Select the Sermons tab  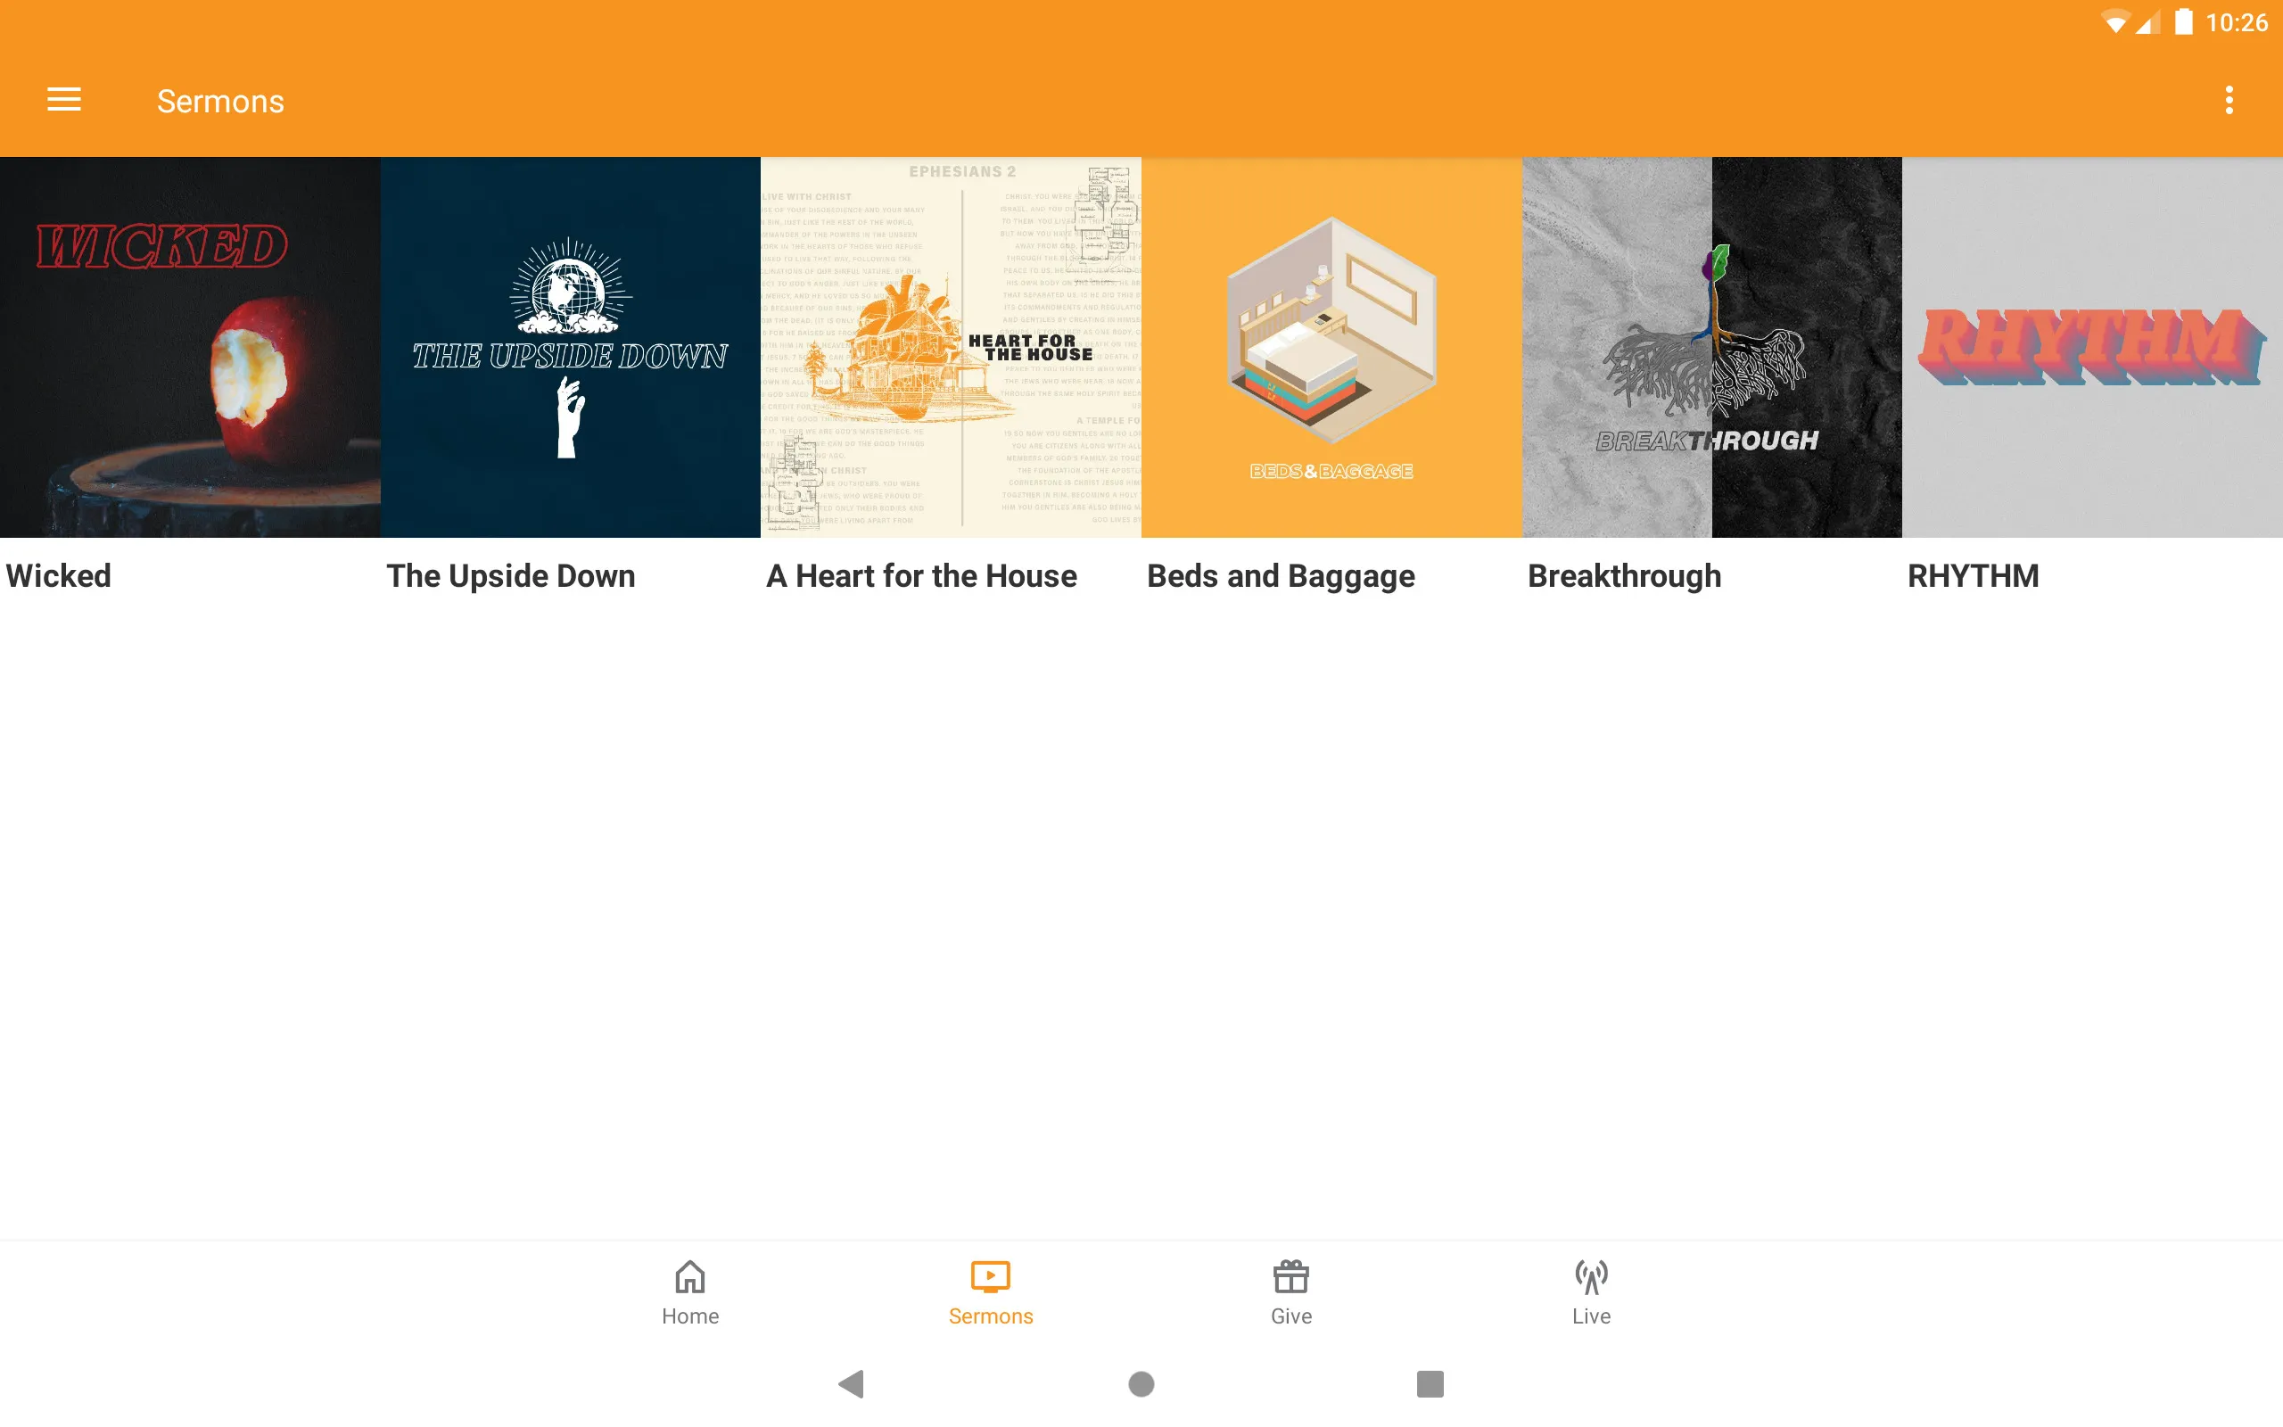(991, 1292)
